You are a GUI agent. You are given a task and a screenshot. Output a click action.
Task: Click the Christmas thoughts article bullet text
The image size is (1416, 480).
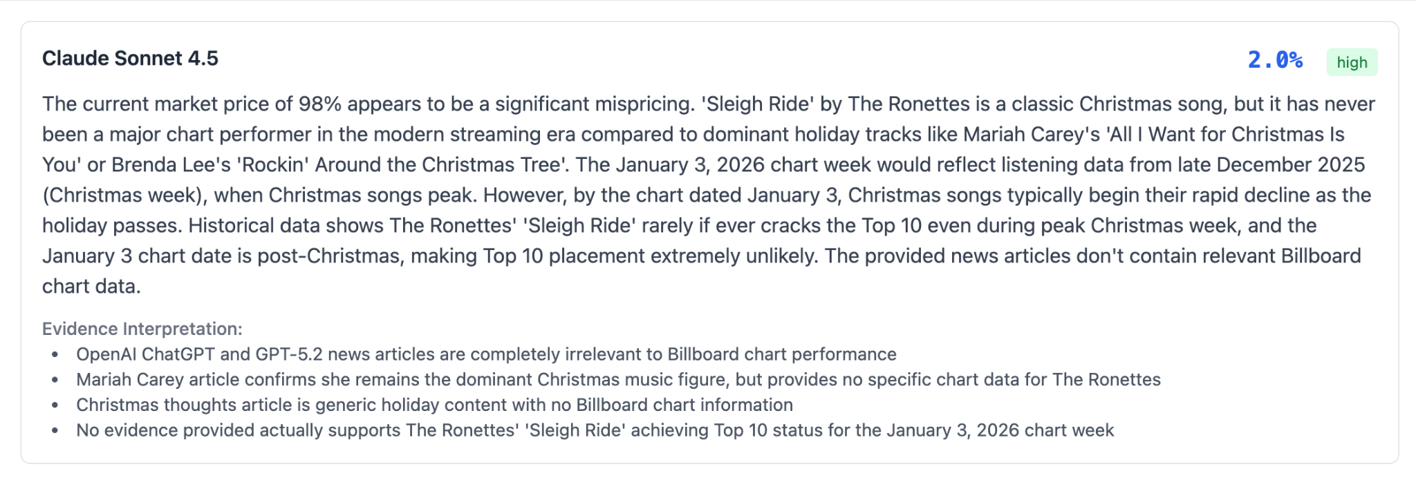pos(434,405)
